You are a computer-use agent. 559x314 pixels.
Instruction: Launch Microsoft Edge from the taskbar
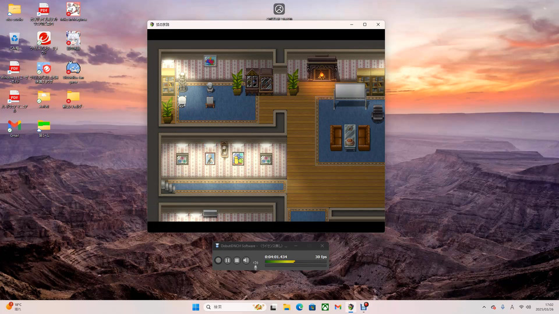coord(299,307)
